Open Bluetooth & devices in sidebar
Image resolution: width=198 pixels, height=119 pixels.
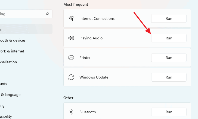(x=13, y=40)
